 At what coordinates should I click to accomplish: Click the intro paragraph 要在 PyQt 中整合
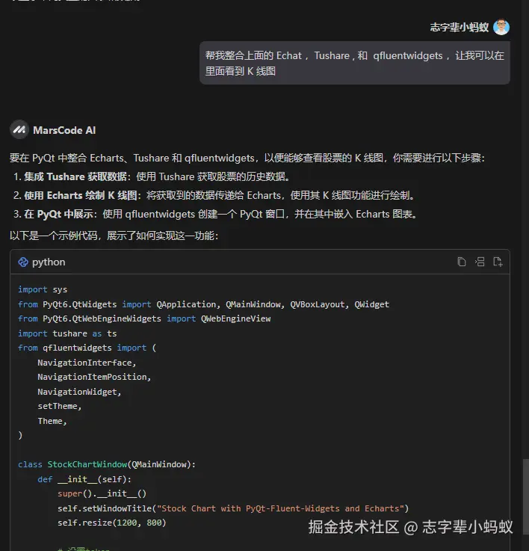247,158
